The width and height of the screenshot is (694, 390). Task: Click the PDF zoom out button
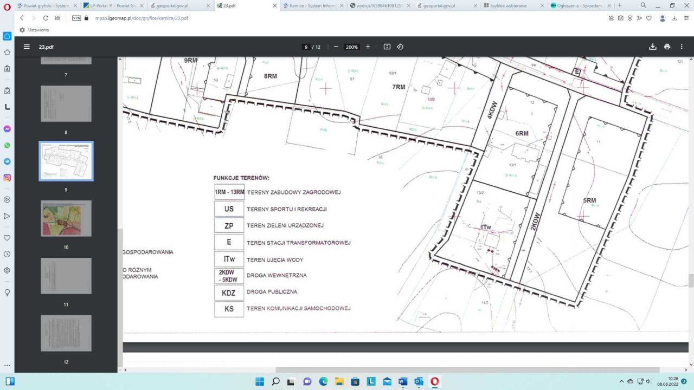(x=336, y=47)
